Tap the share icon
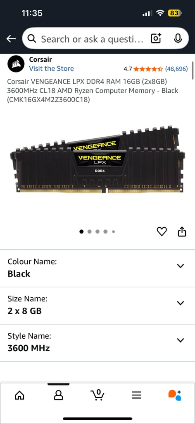Viewport: 195px width, 424px height. pos(182,231)
